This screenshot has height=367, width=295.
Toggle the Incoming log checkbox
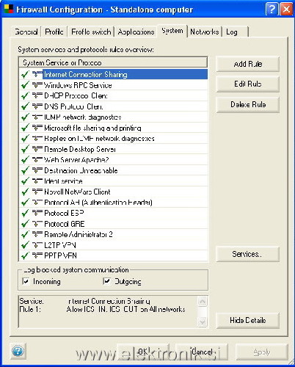[26, 281]
